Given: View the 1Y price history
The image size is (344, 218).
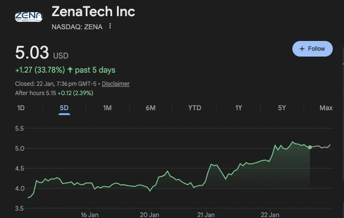Looking at the screenshot, I should [238, 108].
